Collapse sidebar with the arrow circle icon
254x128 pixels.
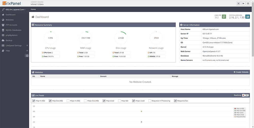coord(27,56)
